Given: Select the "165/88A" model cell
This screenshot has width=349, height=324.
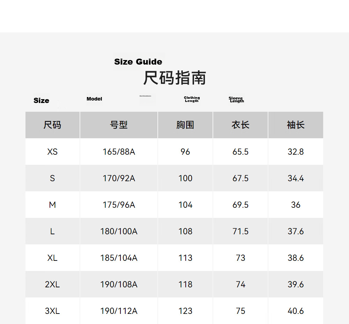Looking at the screenshot, I should pos(119,152).
